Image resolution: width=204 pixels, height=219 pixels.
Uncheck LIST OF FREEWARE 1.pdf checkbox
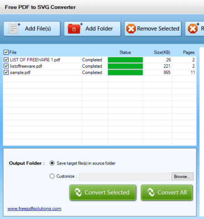(x=6, y=60)
